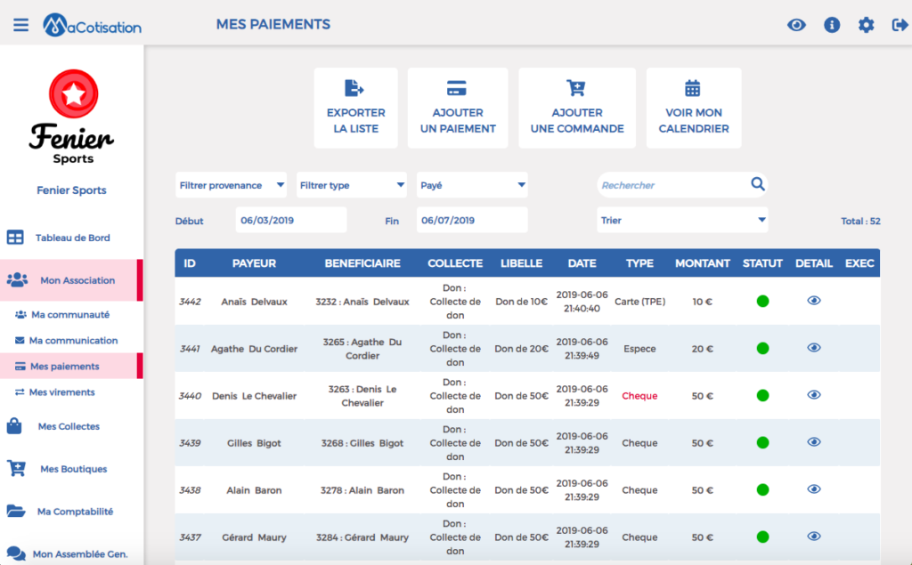912x565 pixels.
Task: Open Voir Mon Calendrier calendar button
Action: click(x=693, y=109)
